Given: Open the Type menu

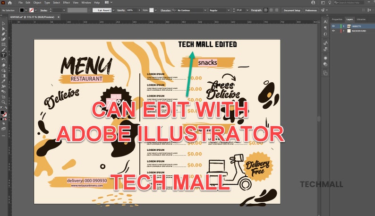Looking at the screenshot, I should [x=47, y=3].
